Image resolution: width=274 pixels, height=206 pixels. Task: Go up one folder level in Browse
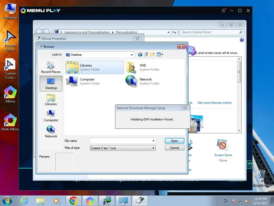click(146, 55)
